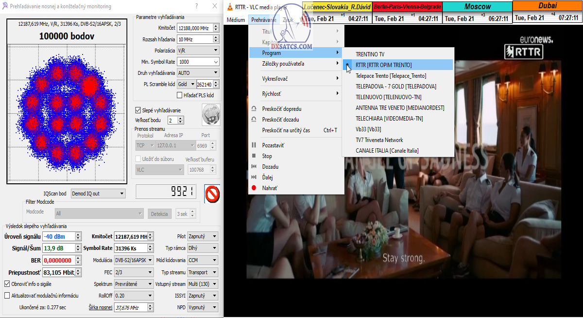This screenshot has width=583, height=318.
Task: Open the IQScan bod dropdown
Action: tap(98, 194)
